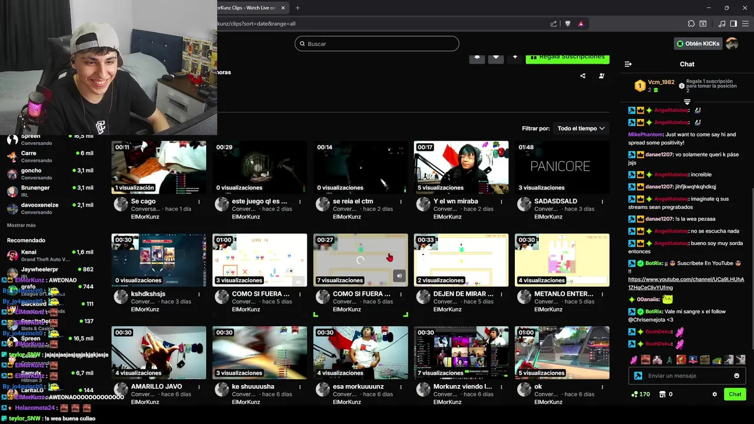Open the share page icon in address bar
The width and height of the screenshot is (754, 424).
(x=554, y=24)
